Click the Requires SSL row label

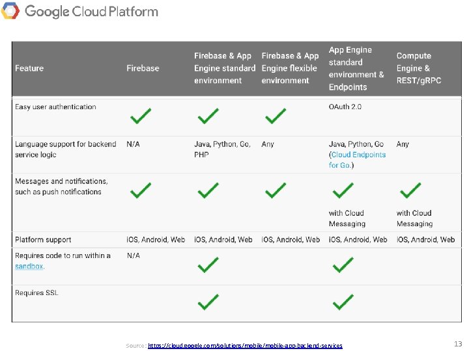tap(36, 292)
